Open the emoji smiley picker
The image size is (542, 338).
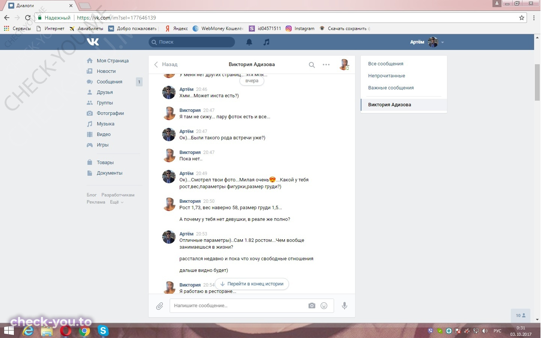pos(324,306)
